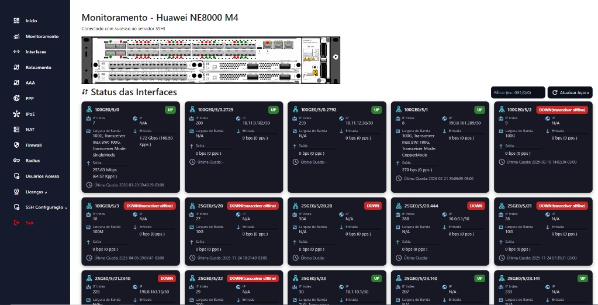
Task: Click the network icon of card 100GE0/5/1
Action: click(x=399, y=109)
